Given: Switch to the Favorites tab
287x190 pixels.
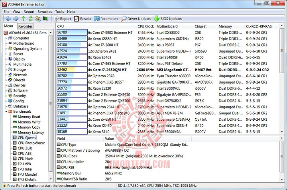Looking at the screenshot, I should [x=25, y=26].
